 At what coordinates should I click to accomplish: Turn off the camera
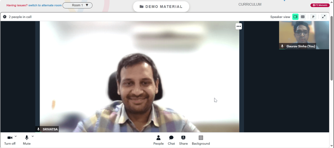(x=10, y=140)
